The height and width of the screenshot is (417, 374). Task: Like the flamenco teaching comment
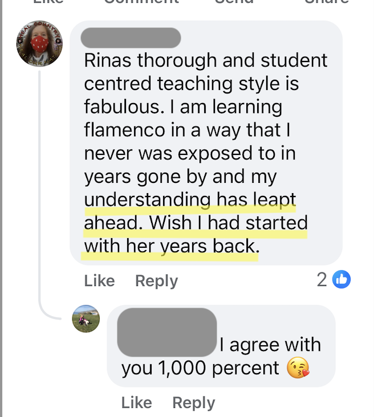coord(99,281)
